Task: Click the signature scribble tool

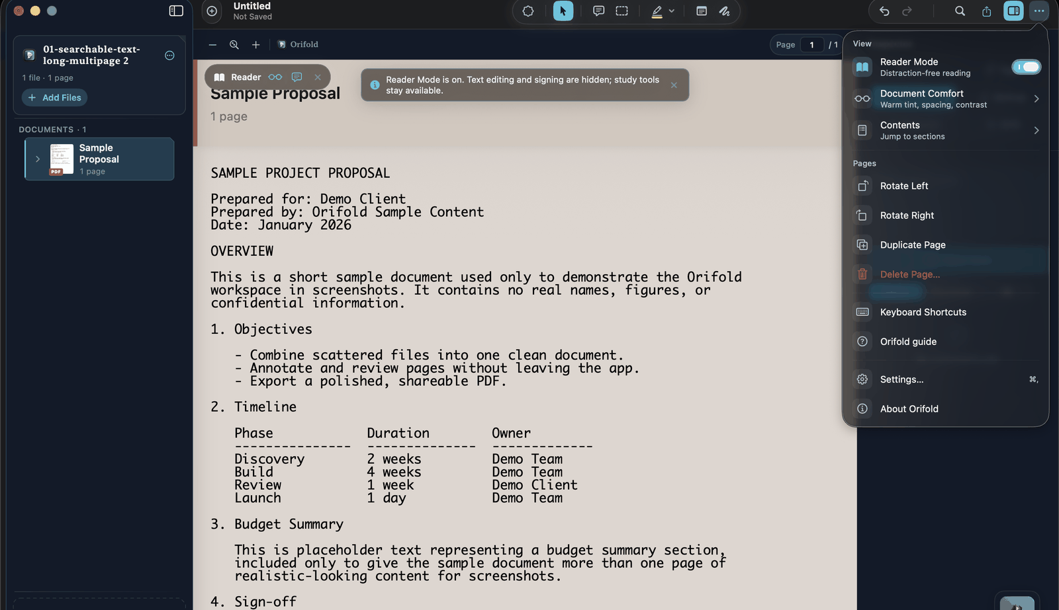Action: coord(725,11)
